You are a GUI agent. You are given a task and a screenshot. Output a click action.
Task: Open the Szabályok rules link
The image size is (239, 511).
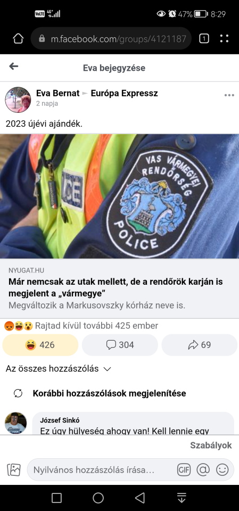point(211,446)
